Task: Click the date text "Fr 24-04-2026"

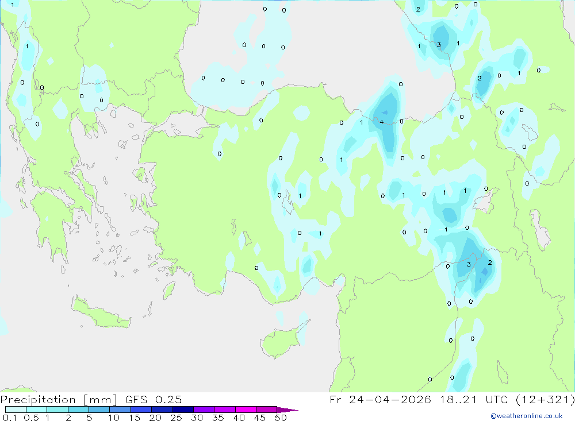Action: 380,399
